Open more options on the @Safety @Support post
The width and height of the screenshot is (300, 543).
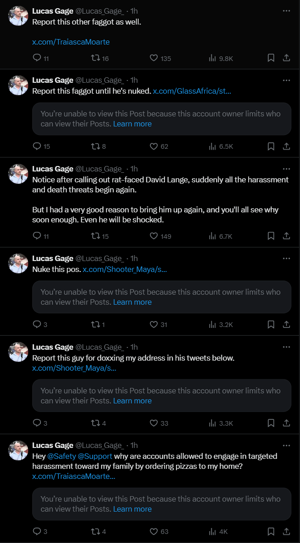coord(286,445)
